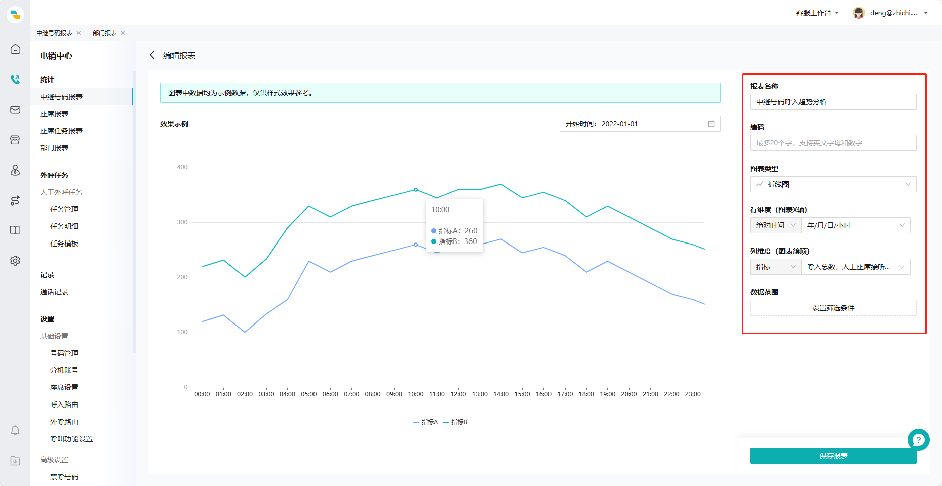
Task: Click the app logo in the sidebar
Action: (x=15, y=14)
